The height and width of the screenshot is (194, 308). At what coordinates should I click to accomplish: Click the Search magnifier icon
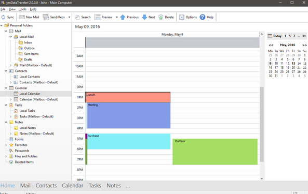77,17
